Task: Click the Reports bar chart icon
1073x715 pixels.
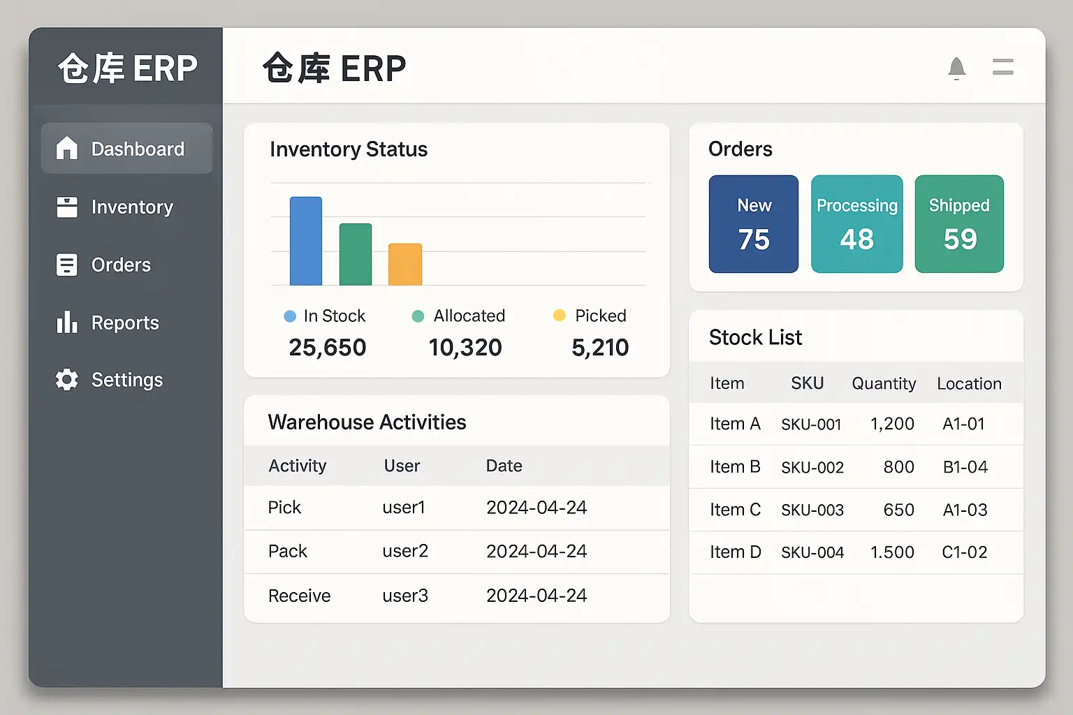Action: click(x=67, y=322)
